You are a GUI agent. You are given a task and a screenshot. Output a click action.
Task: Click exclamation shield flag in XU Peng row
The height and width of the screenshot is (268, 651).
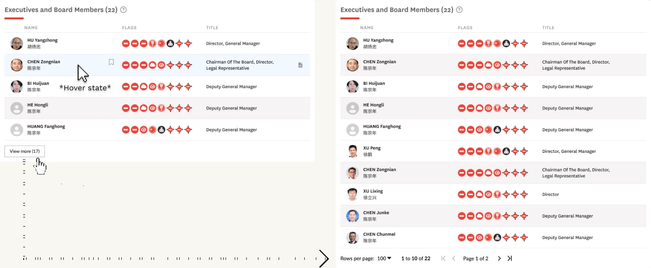[x=488, y=151]
